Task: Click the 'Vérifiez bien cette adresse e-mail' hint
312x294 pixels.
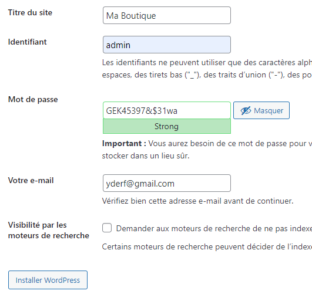Action: point(198,201)
